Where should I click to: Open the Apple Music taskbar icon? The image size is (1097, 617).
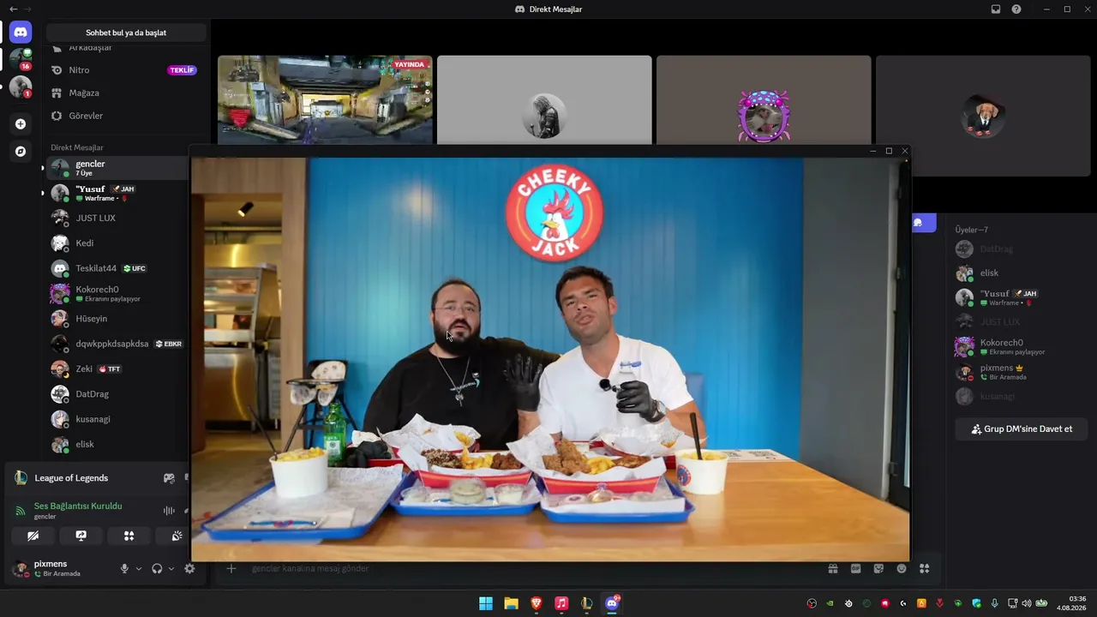(561, 603)
